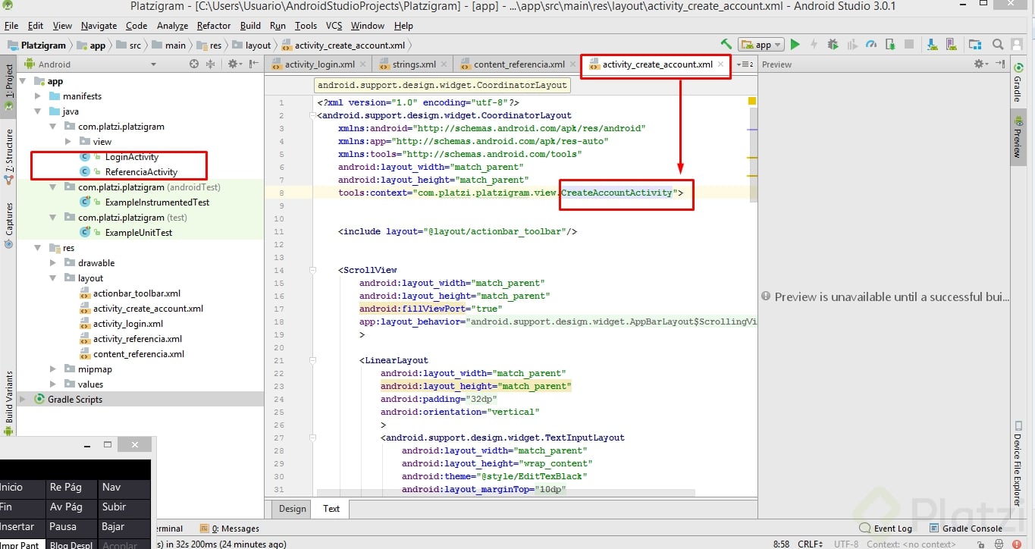Open the Event Log
Screen dimensions: 1035x549
pyautogui.click(x=892, y=529)
